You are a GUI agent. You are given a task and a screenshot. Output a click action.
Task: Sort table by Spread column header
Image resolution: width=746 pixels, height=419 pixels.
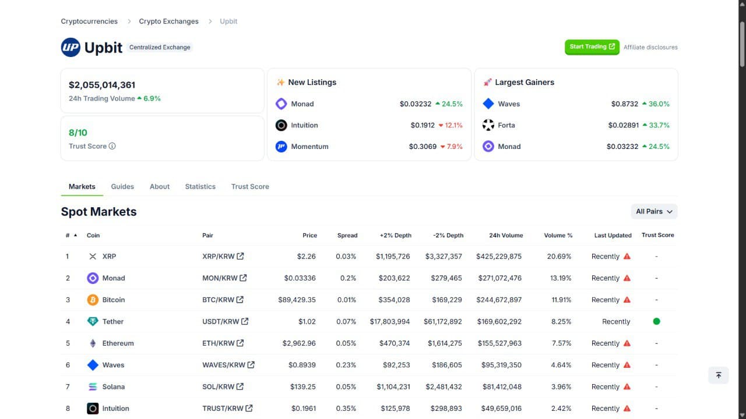347,235
